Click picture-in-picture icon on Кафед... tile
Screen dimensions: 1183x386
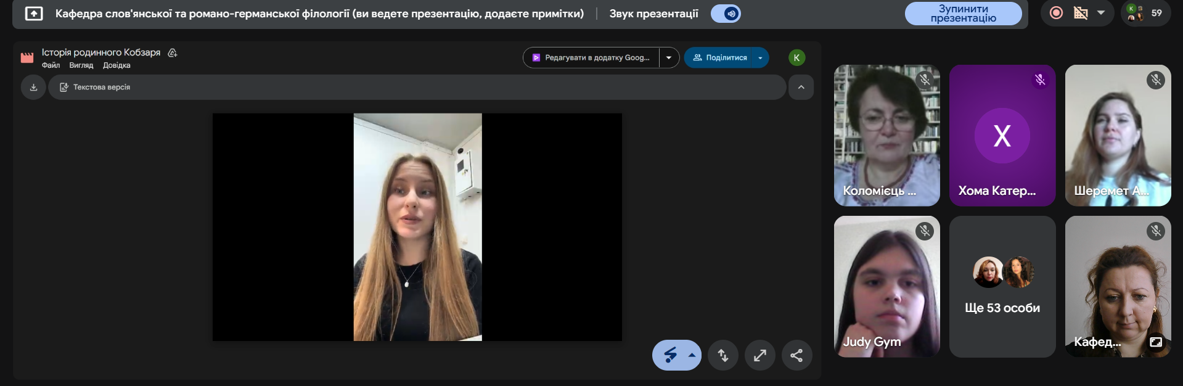click(x=1155, y=342)
